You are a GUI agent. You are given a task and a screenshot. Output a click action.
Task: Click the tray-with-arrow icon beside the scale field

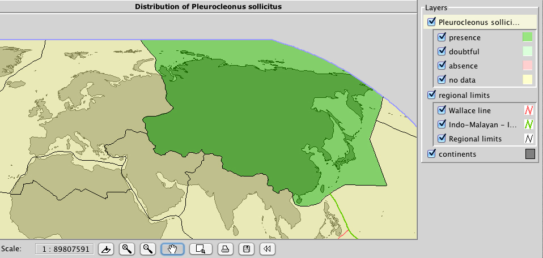106,249
